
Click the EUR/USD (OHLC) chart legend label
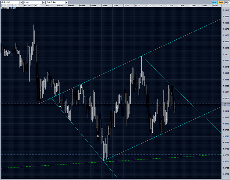click(x=8, y=8)
